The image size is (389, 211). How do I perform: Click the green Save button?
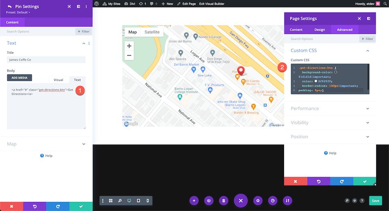tap(375, 200)
